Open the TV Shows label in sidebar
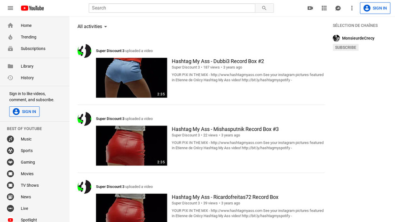Image resolution: width=395 pixels, height=222 pixels. pos(30,185)
